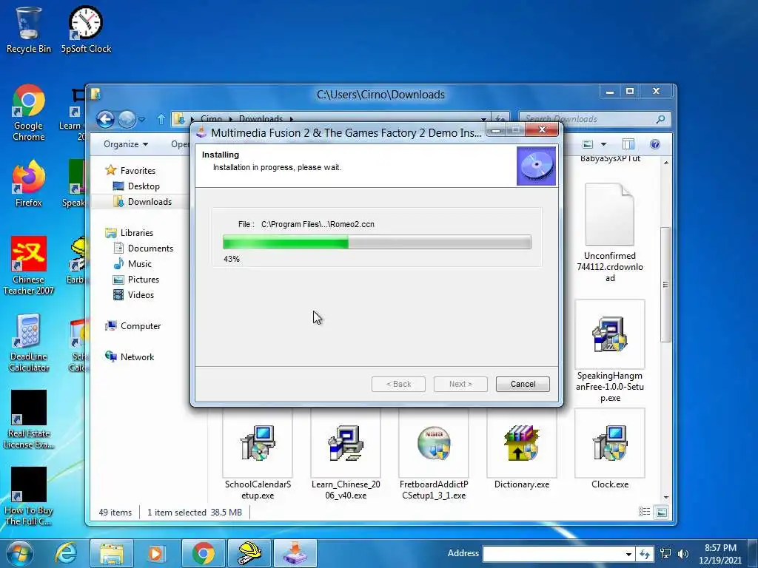
Task: Click "1 item selected 38.5 MB" status text
Action: pos(195,512)
